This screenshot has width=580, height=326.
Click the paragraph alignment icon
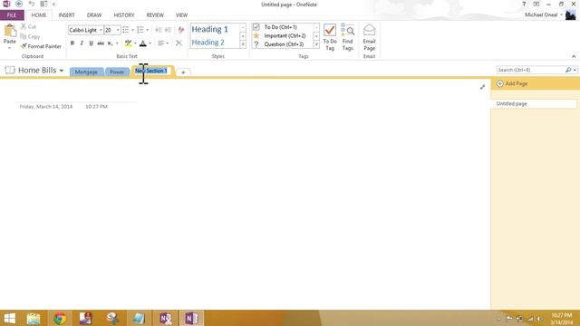161,43
